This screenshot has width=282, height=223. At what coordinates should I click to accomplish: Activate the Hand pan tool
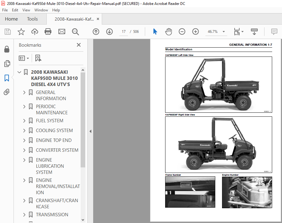(x=169, y=32)
